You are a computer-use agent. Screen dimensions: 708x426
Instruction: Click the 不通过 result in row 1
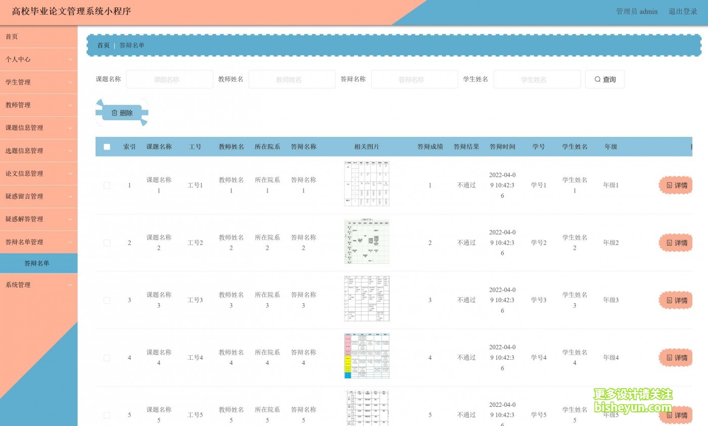466,185
